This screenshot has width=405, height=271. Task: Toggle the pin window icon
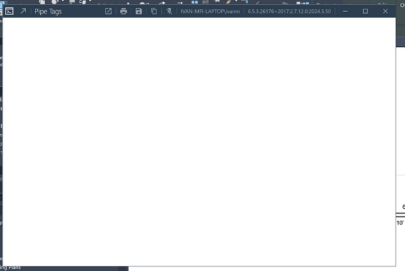[x=169, y=11]
